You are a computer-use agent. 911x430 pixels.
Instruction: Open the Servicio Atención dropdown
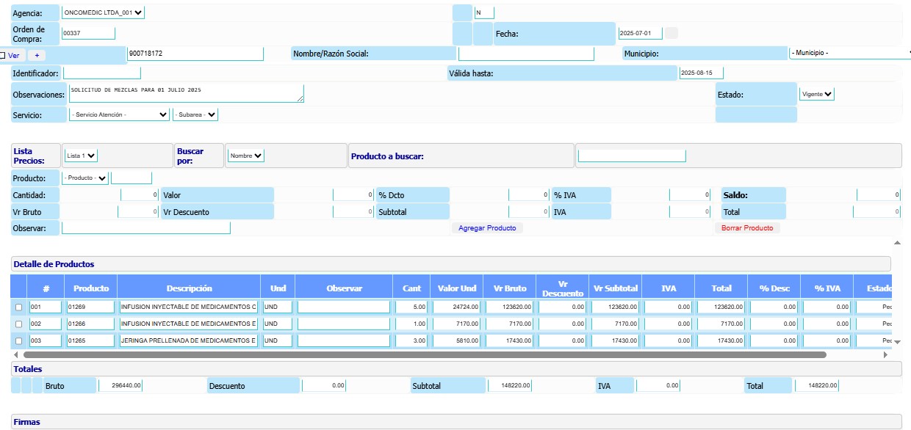point(119,114)
